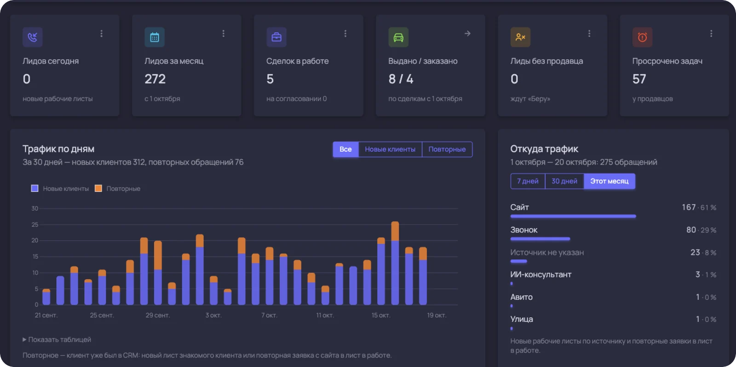Expand the Показать таблицей disclosure
Image resolution: width=736 pixels, height=367 pixels.
57,339
